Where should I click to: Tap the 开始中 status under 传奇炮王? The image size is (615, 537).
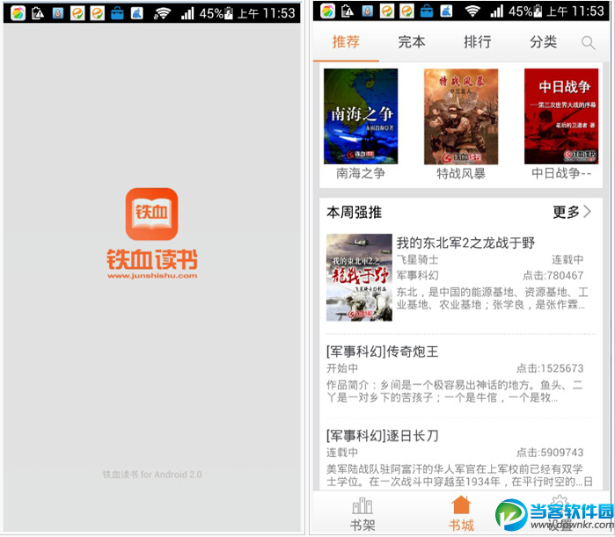(x=342, y=368)
